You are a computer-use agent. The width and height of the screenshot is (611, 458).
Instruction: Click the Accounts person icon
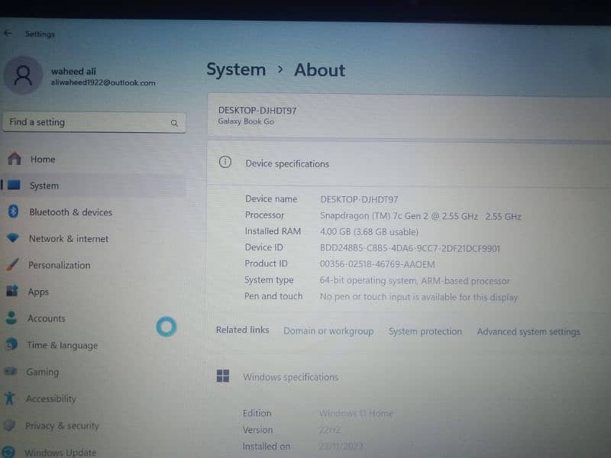[x=11, y=318]
